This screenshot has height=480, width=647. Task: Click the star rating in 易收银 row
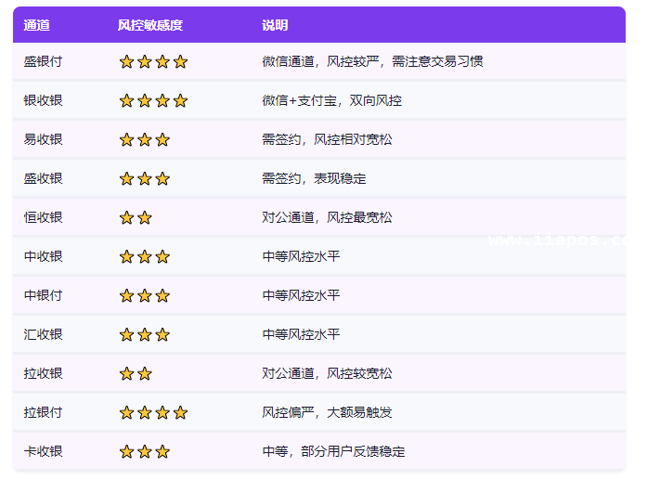point(145,140)
